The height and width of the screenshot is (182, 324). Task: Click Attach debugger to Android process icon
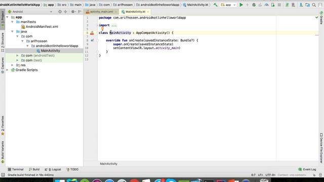273,5
